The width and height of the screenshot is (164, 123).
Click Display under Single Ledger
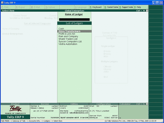[x=107, y=54]
